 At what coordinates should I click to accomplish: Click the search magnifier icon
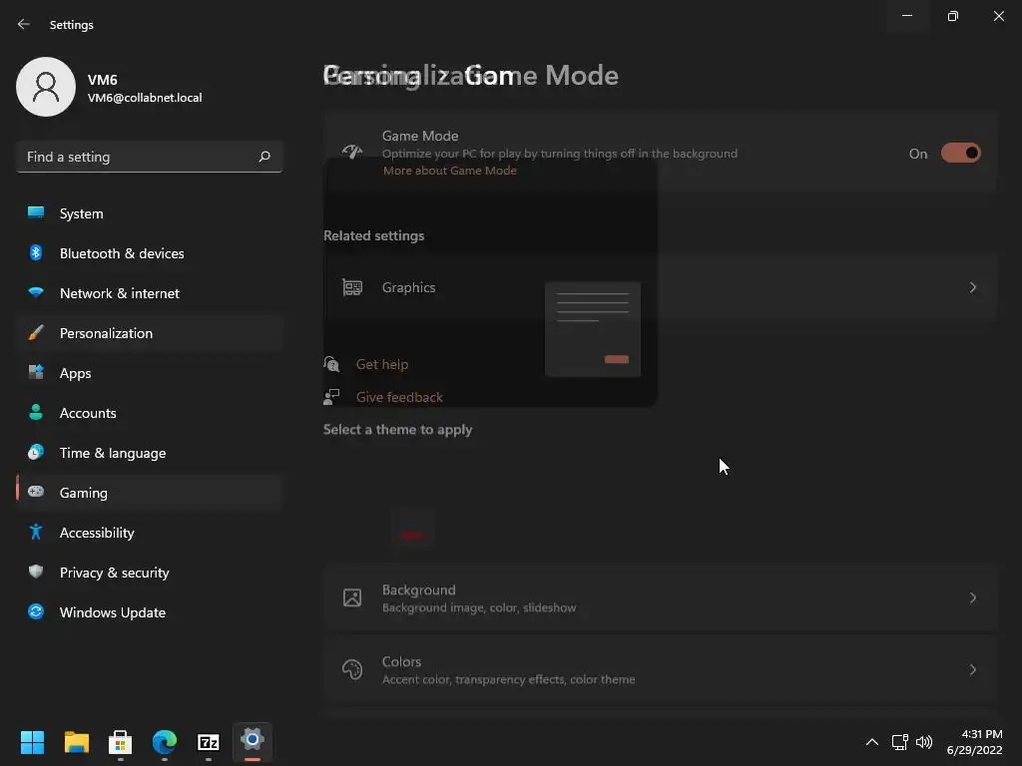[263, 157]
